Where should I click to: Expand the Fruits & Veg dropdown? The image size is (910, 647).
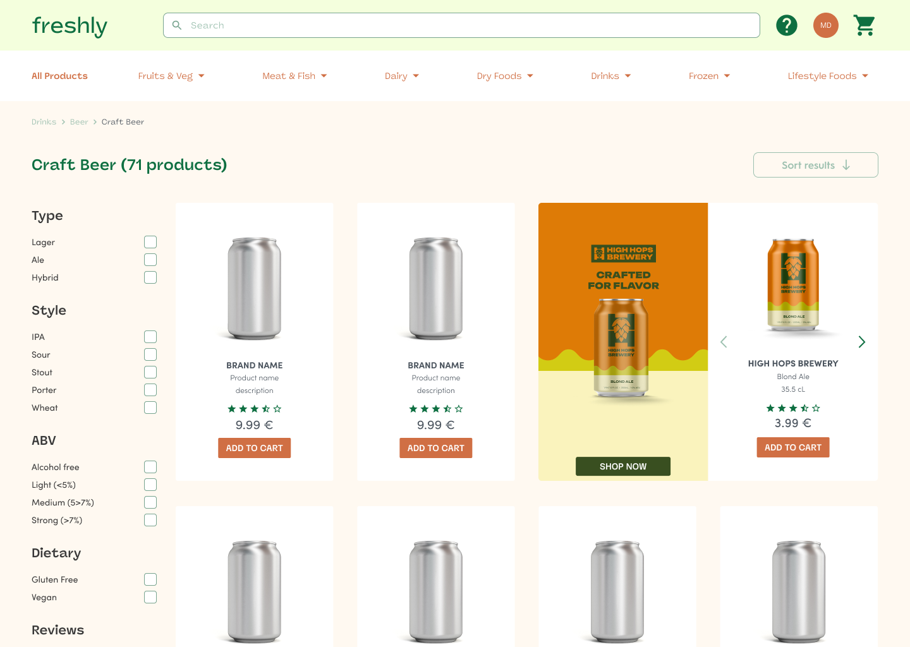point(171,76)
